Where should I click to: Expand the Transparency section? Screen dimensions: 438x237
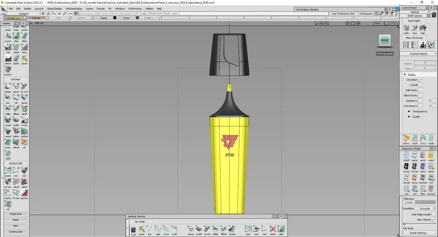[x=409, y=112]
